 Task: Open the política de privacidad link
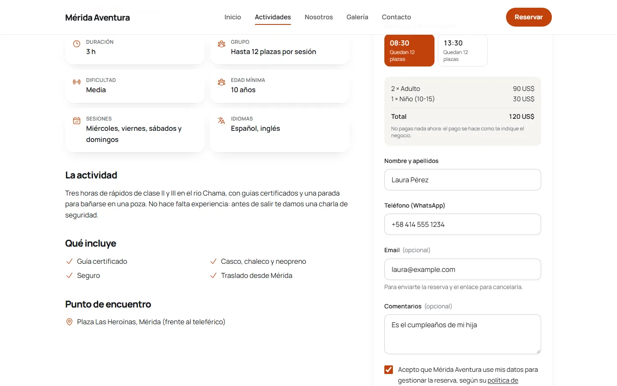503,380
